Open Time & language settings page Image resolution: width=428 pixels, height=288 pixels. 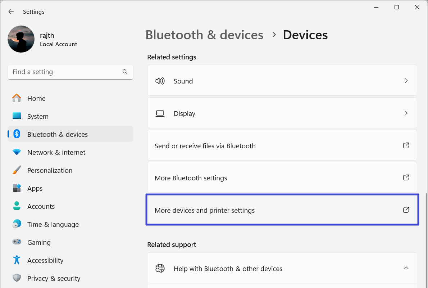point(53,224)
